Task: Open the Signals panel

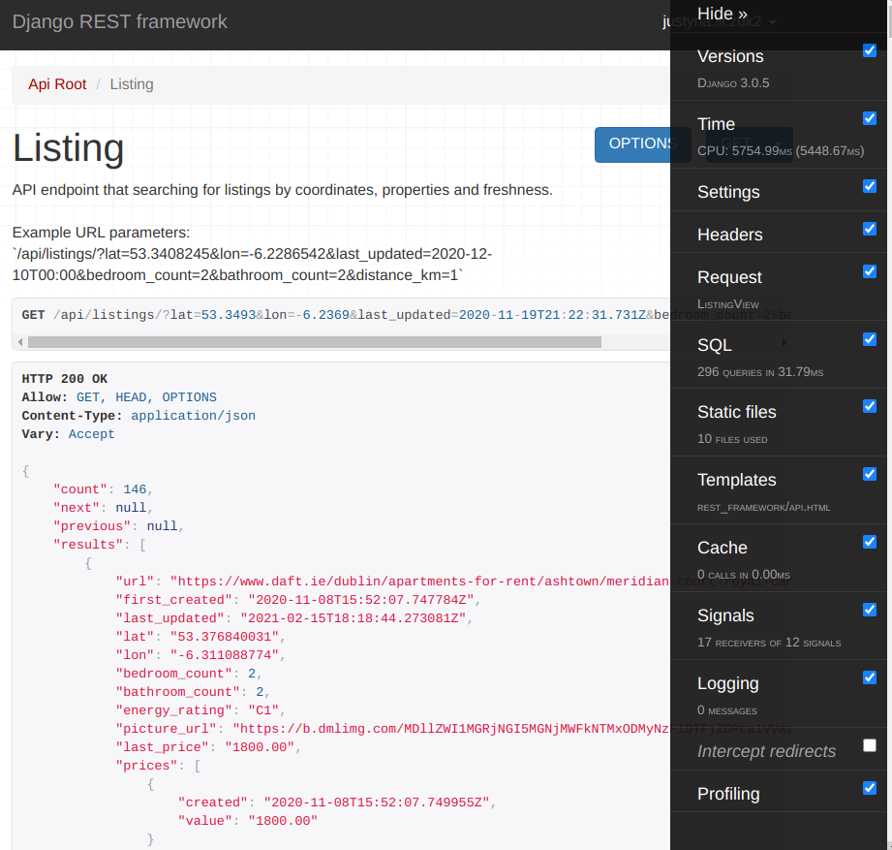Action: tap(725, 615)
